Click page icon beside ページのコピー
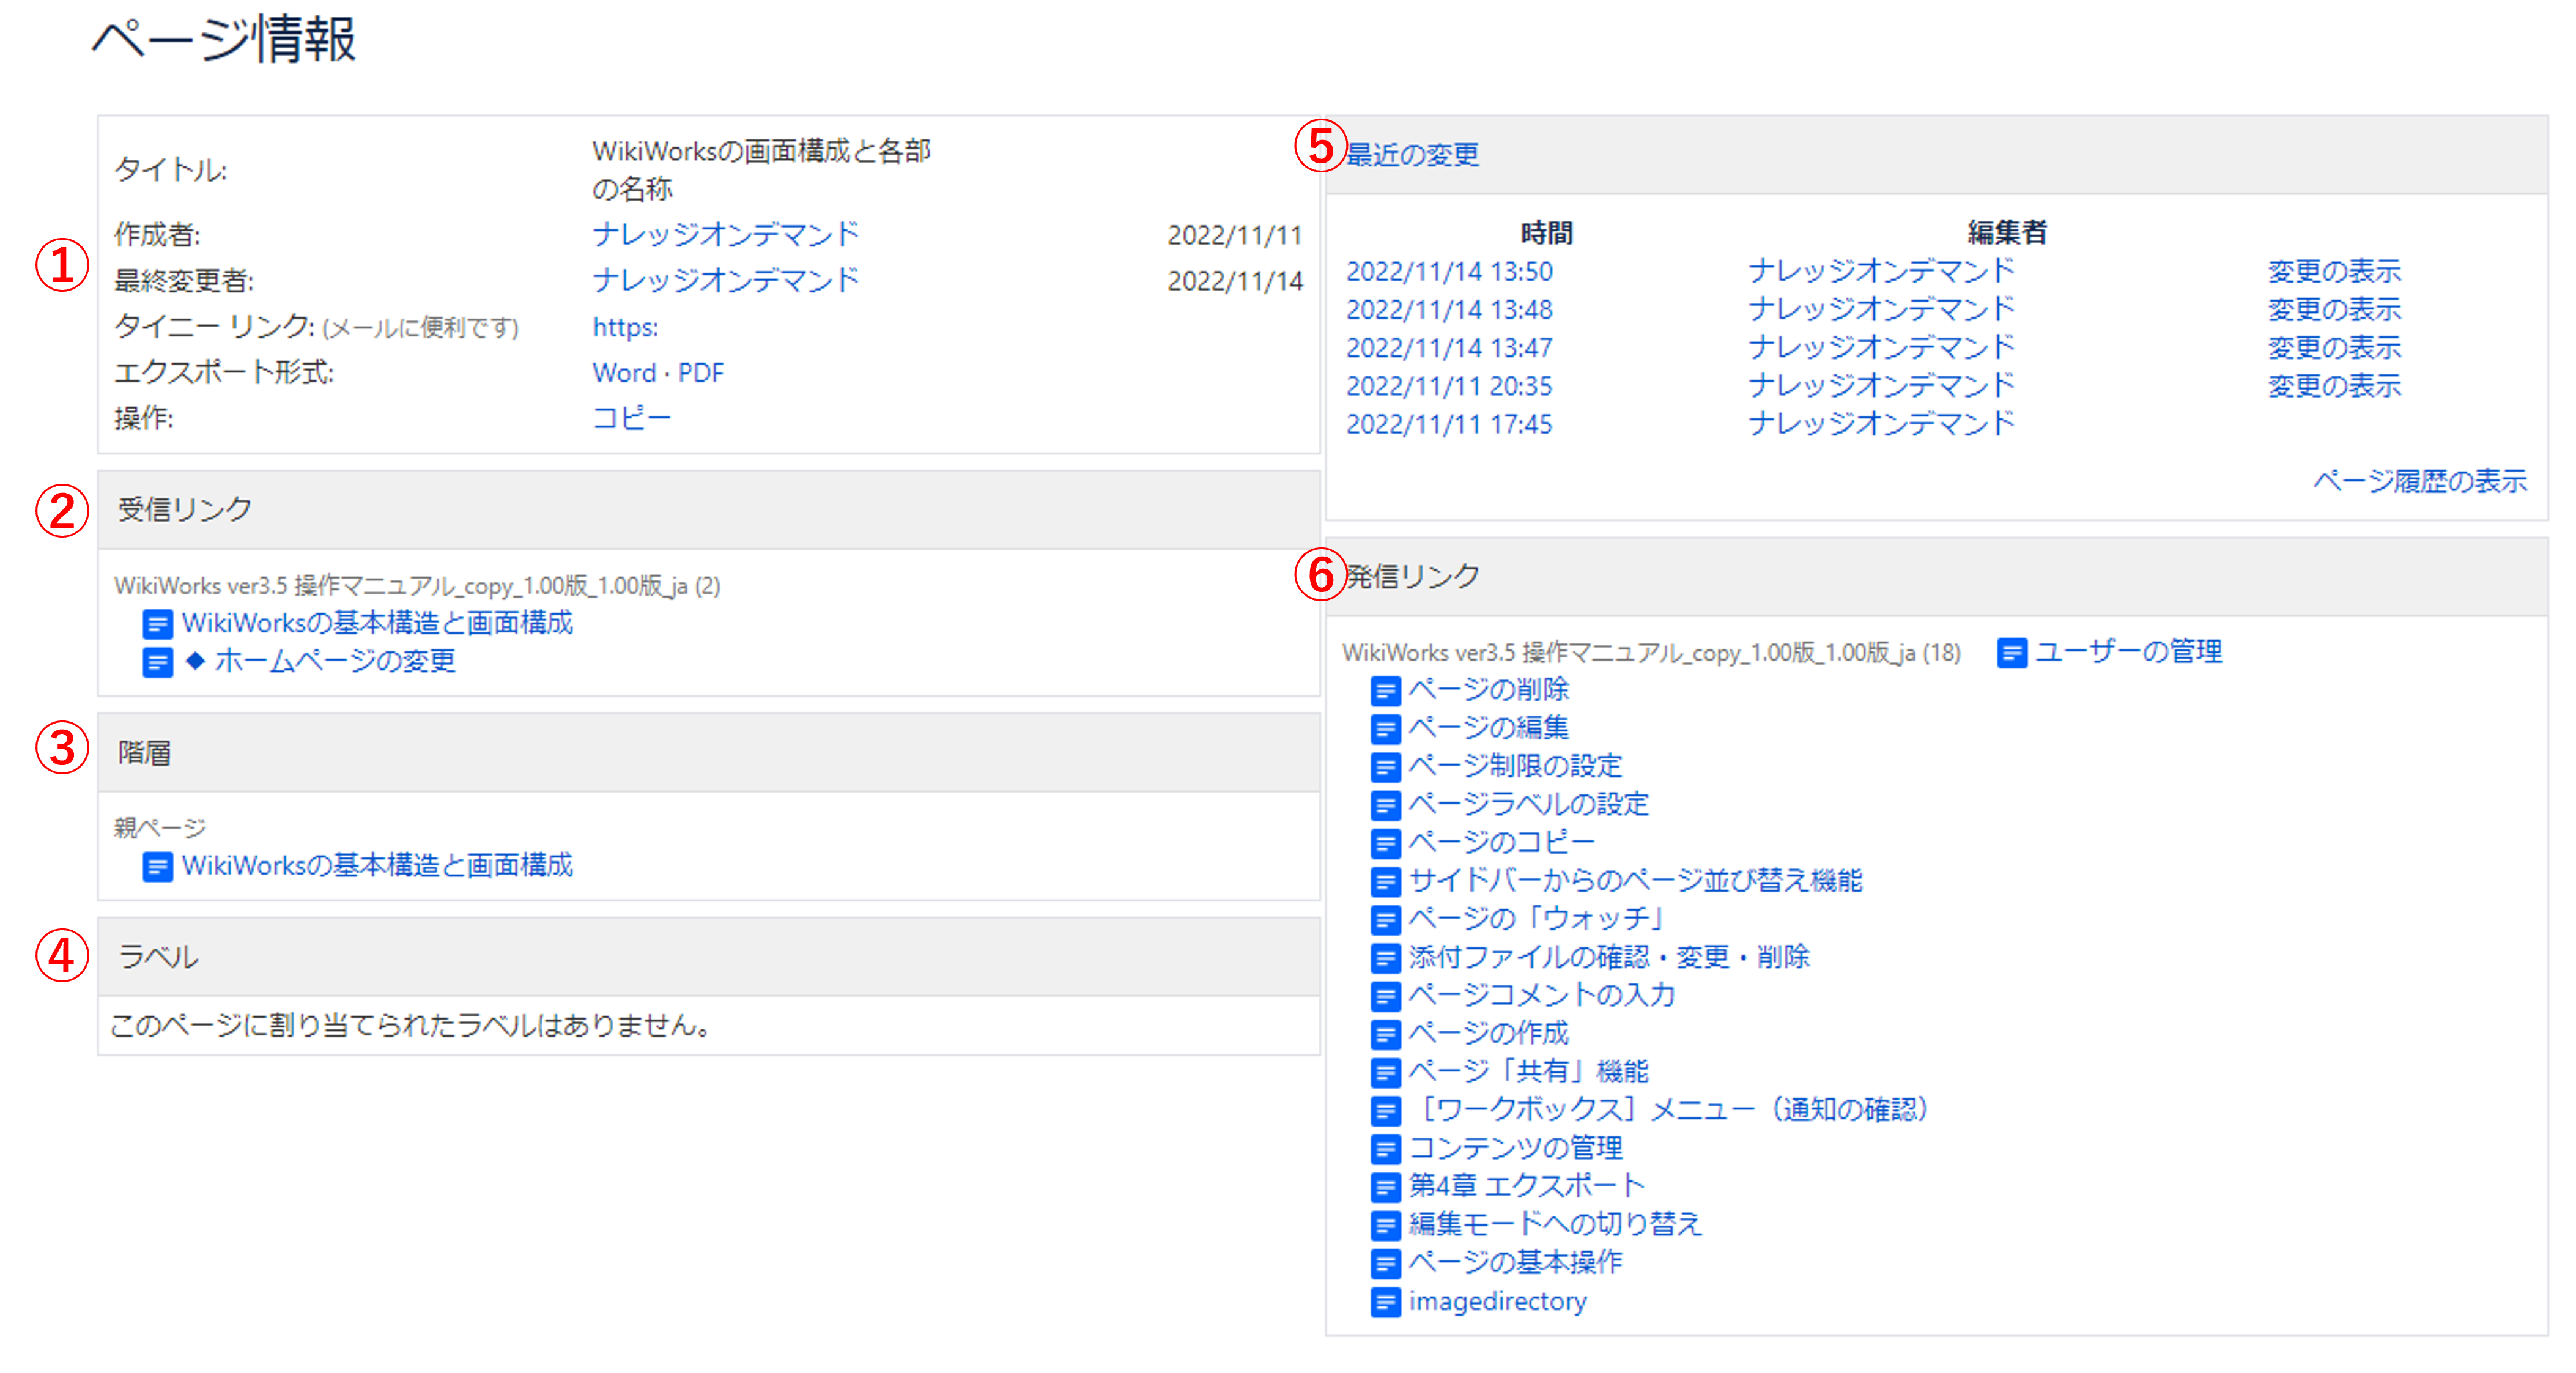Image resolution: width=2576 pixels, height=1373 pixels. coord(1385,843)
